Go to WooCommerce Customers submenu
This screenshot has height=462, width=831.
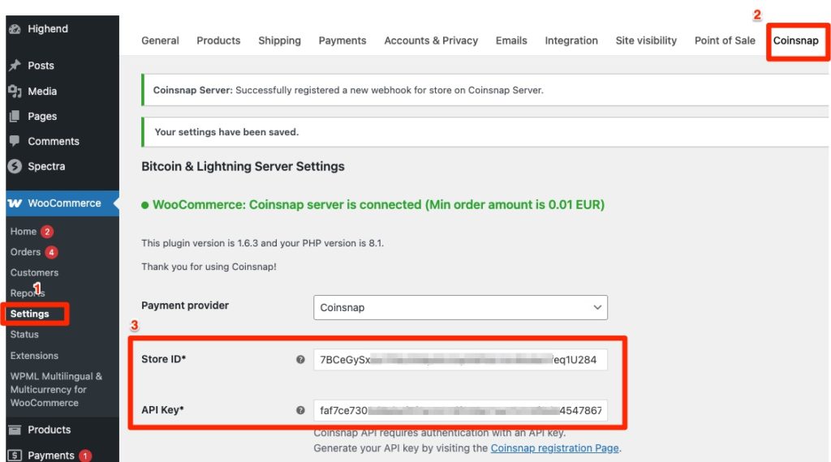[x=34, y=272]
